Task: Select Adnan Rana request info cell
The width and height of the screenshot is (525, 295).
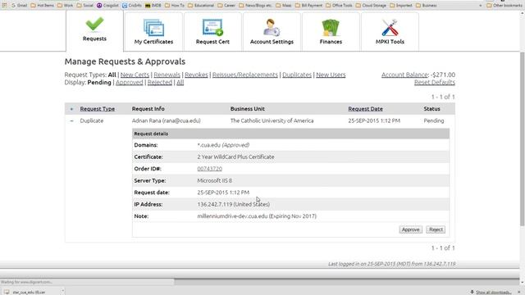Action: [x=166, y=120]
